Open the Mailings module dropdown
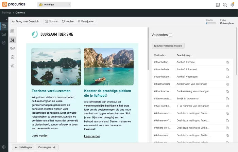238x152 pixels. click(54, 5)
